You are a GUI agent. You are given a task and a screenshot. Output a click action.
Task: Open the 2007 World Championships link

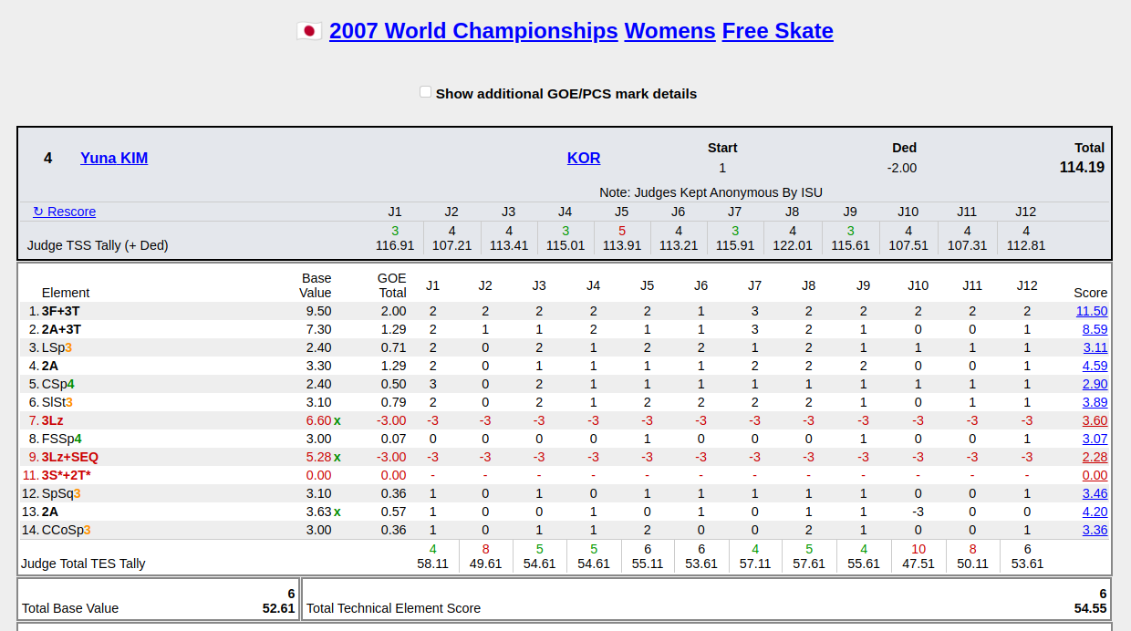coord(473,31)
